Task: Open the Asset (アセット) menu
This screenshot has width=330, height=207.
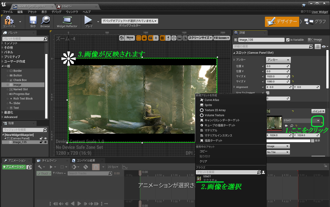Action: click(32, 12)
